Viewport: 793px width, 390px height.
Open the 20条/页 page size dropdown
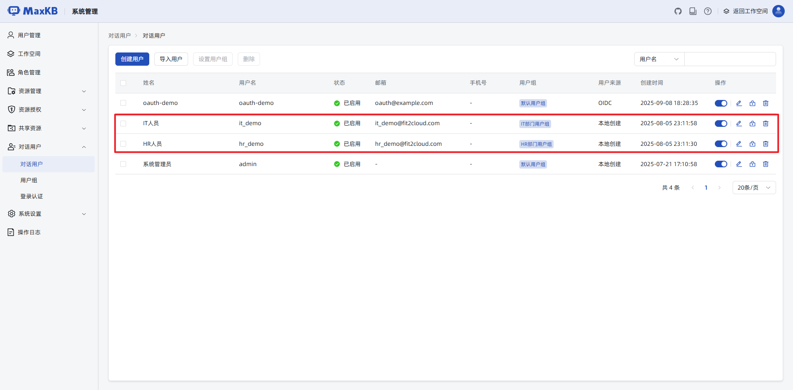pos(754,188)
